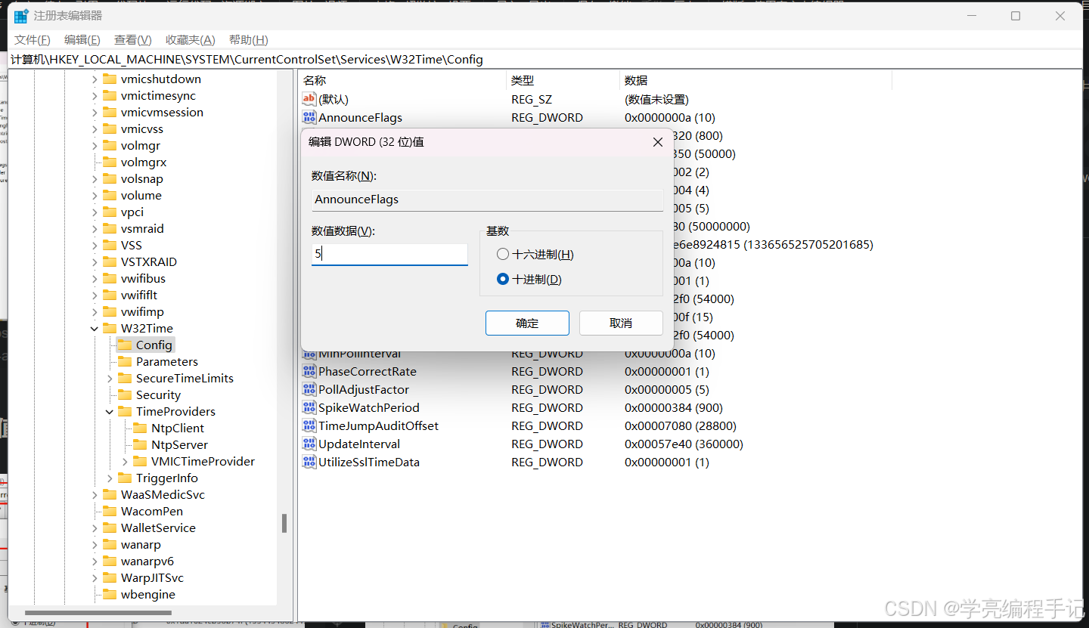Click the Config folder icon in tree
1089x628 pixels.
[124, 345]
